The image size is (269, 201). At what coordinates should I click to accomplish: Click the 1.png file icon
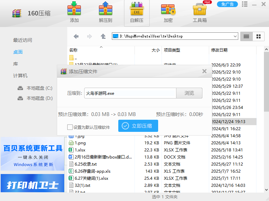pos(71,143)
